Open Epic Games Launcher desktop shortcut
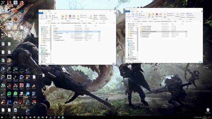Screen dimensions: 212x119 coord(9,70)
